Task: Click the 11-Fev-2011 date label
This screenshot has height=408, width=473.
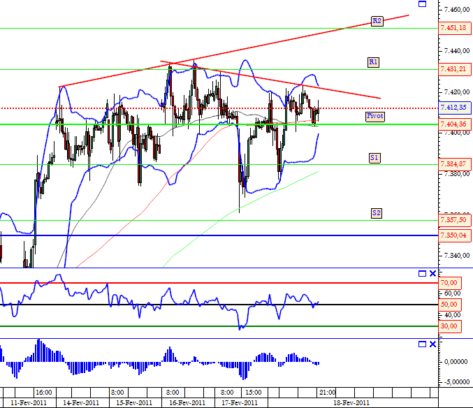Action: pyautogui.click(x=29, y=403)
